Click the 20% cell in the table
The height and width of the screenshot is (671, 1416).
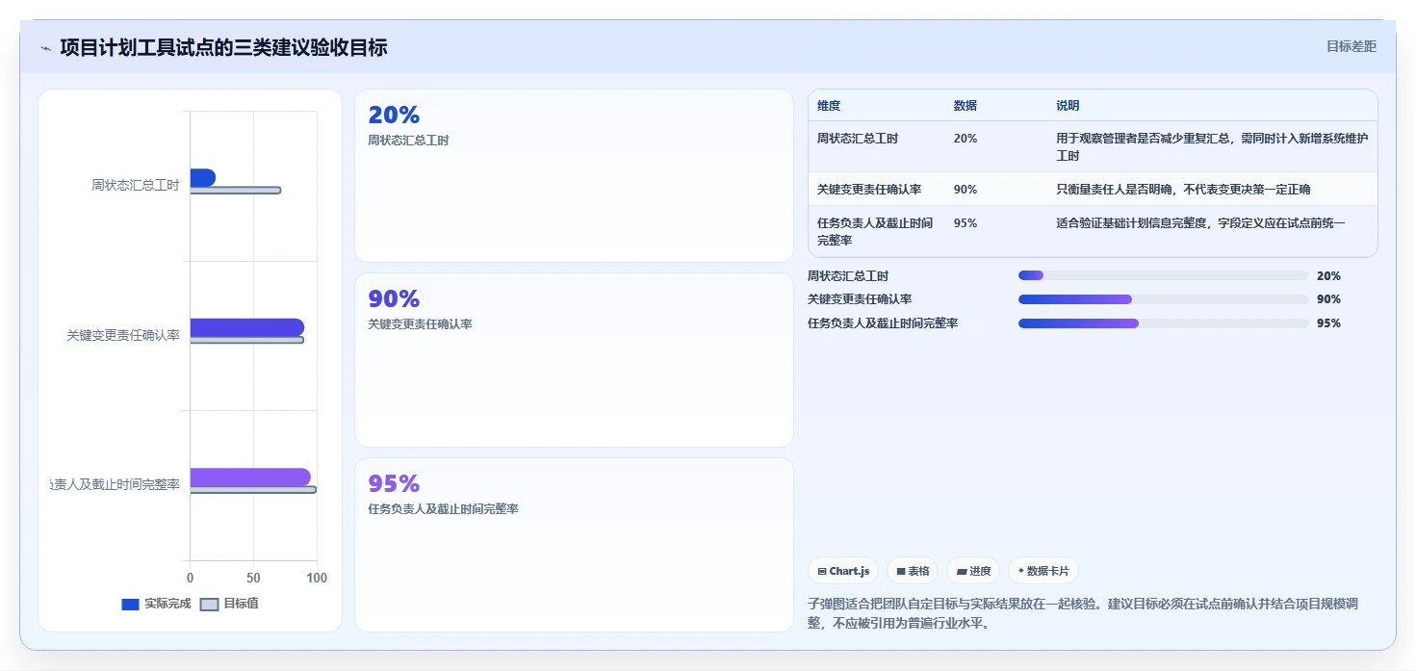point(965,139)
